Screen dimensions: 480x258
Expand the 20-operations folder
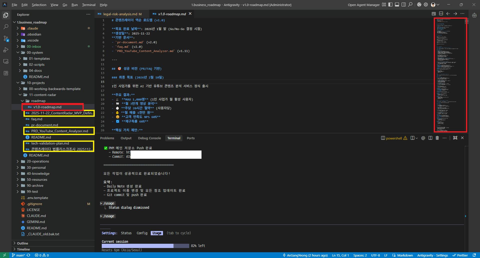(38, 161)
